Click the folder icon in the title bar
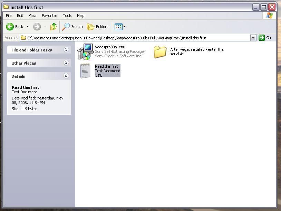 pyautogui.click(x=6, y=7)
